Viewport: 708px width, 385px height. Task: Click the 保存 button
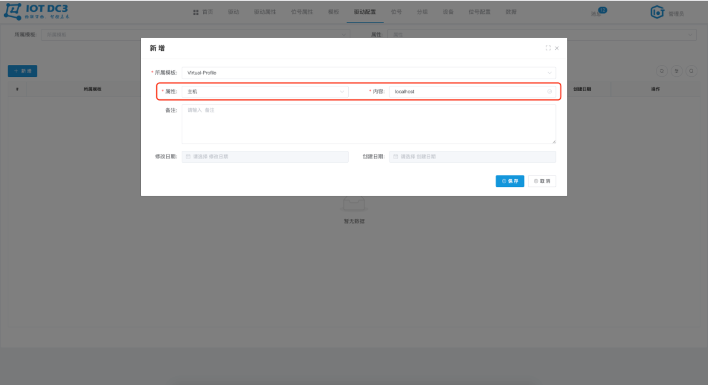coord(510,181)
